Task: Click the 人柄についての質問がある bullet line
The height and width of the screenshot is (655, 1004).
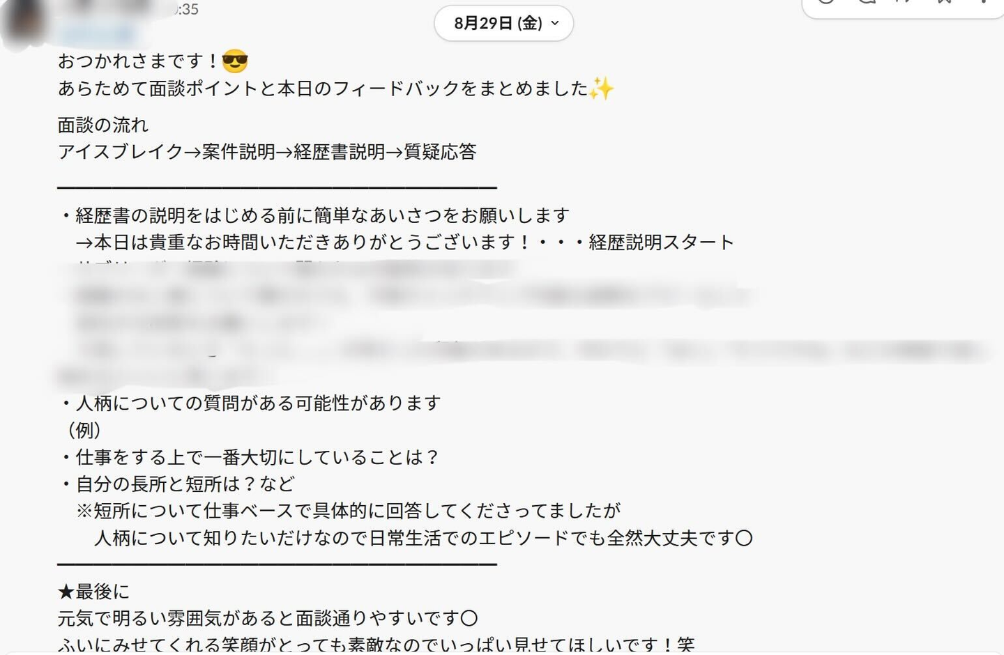Action: [x=250, y=403]
